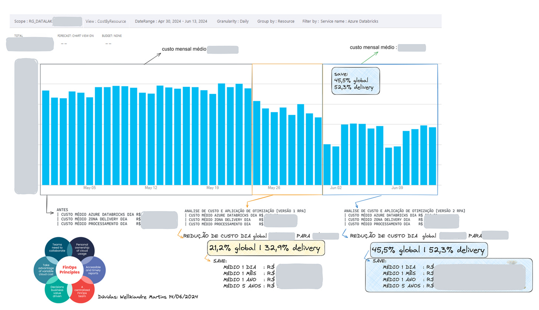Click the leftmost bar of the cost chart

[x=46, y=137]
